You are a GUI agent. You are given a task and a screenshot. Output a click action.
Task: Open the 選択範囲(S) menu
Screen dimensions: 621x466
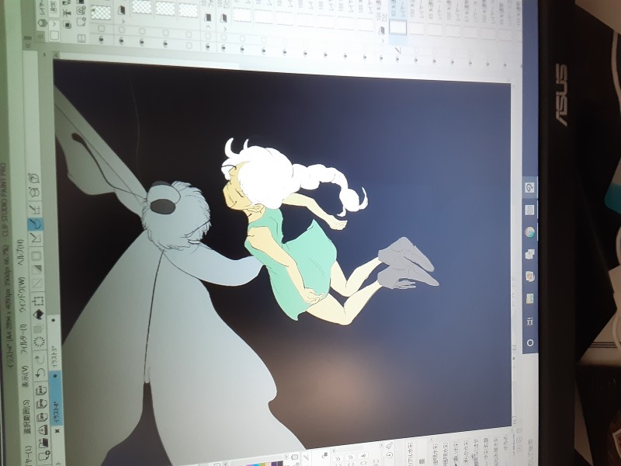[x=26, y=416]
